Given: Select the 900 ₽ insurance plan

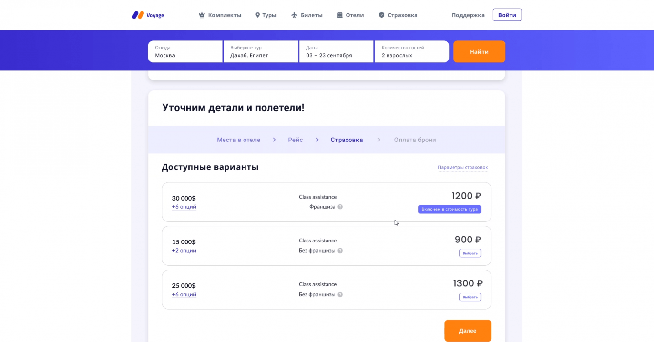Looking at the screenshot, I should 470,253.
